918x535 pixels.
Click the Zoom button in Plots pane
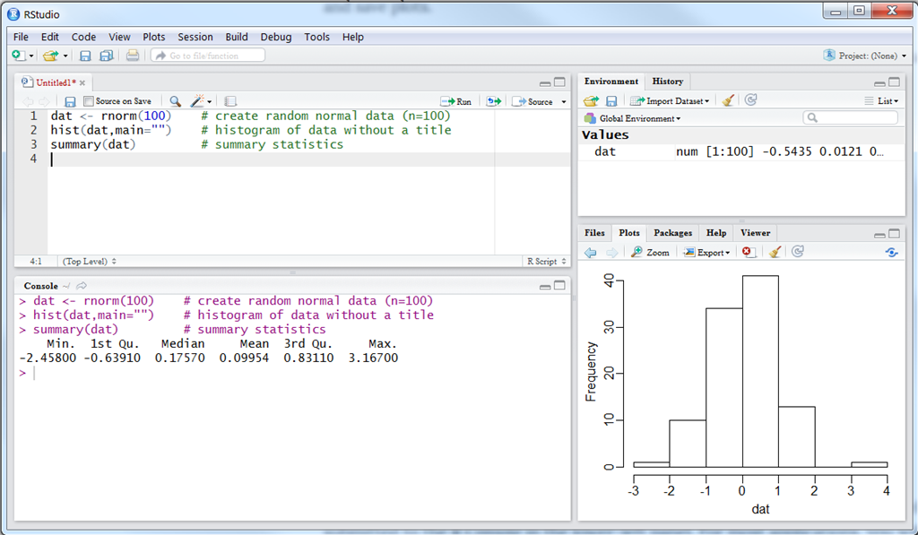point(651,253)
